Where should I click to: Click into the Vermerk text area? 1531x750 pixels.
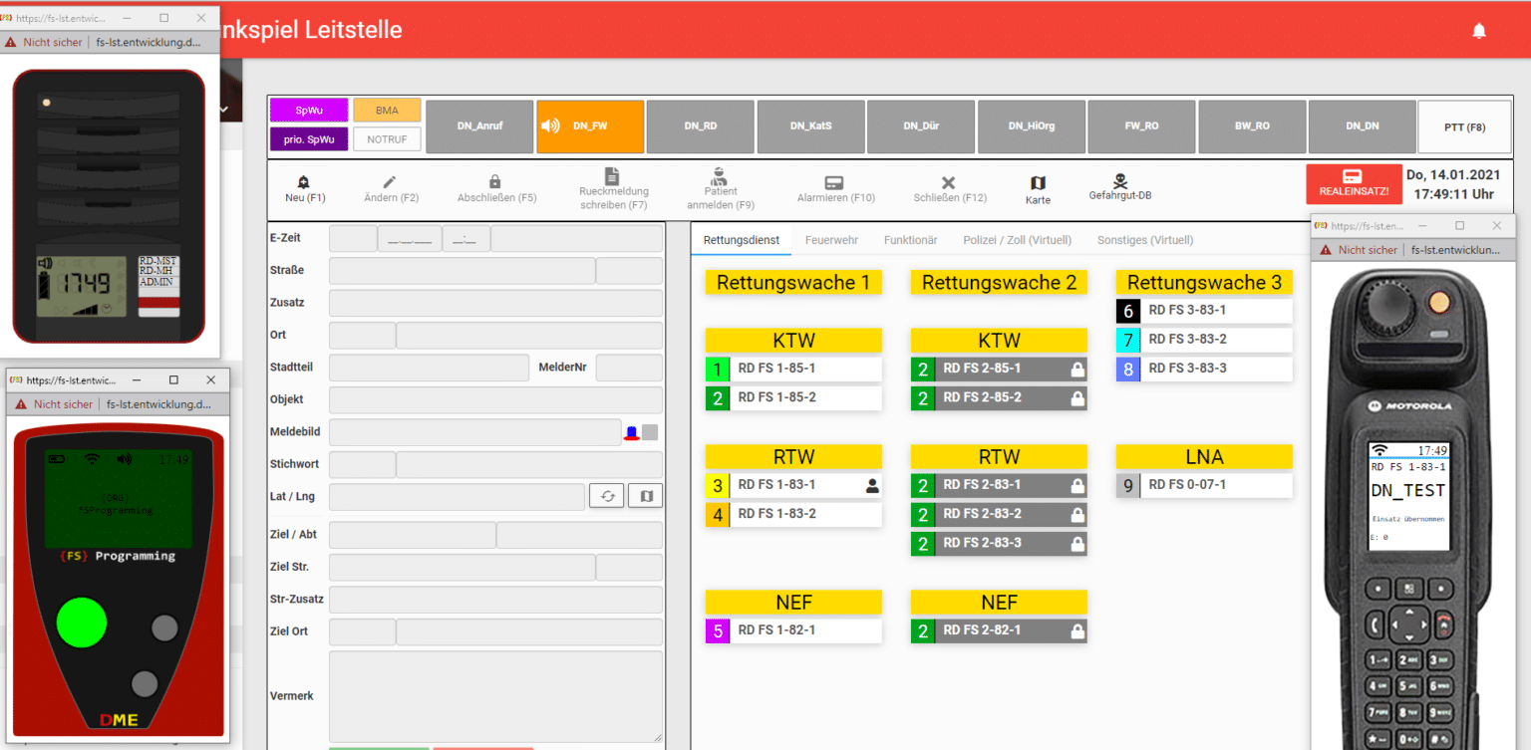point(495,695)
